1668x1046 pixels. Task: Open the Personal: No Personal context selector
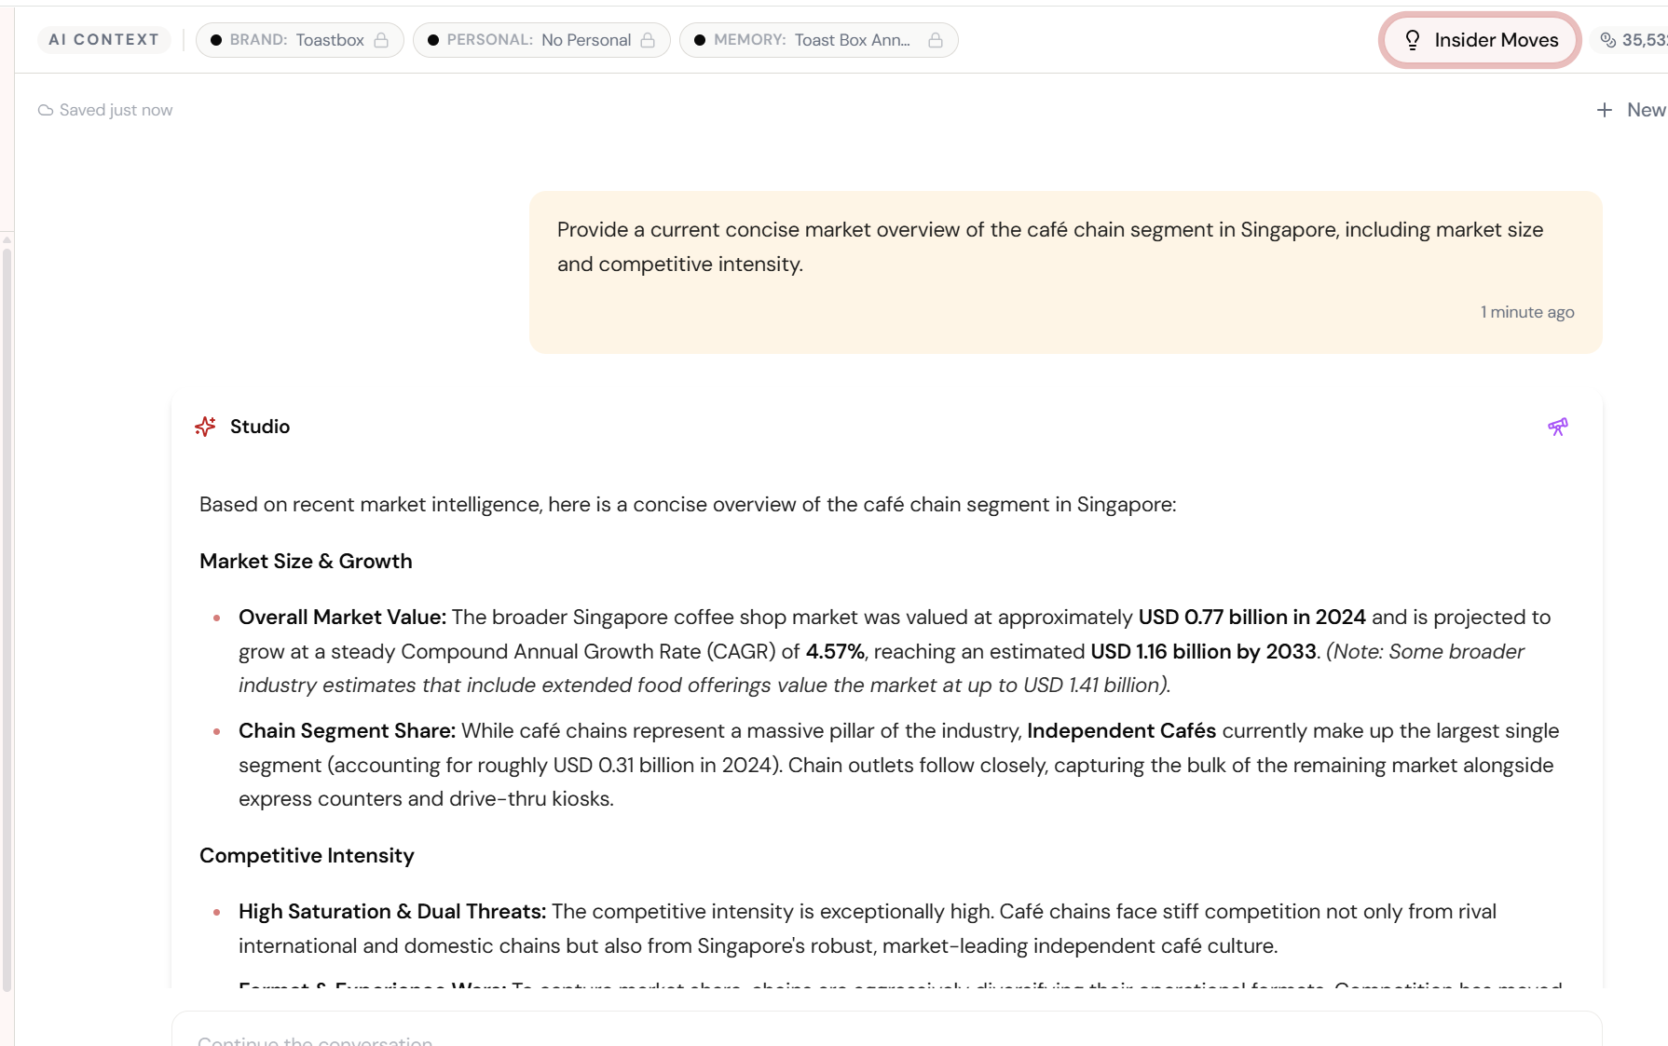point(539,40)
